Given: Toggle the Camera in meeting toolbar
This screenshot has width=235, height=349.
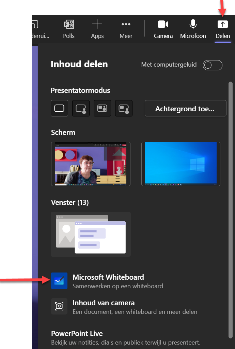Looking at the screenshot, I should (x=163, y=29).
